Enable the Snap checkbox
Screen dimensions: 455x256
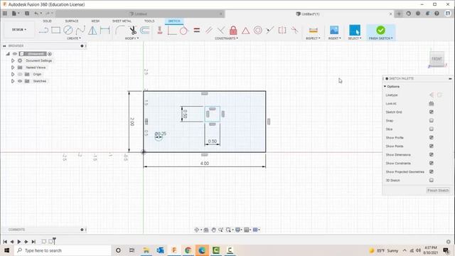pos(432,120)
